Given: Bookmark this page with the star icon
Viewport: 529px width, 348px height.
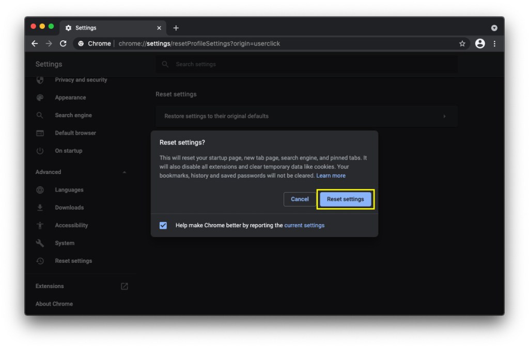Looking at the screenshot, I should (x=462, y=43).
